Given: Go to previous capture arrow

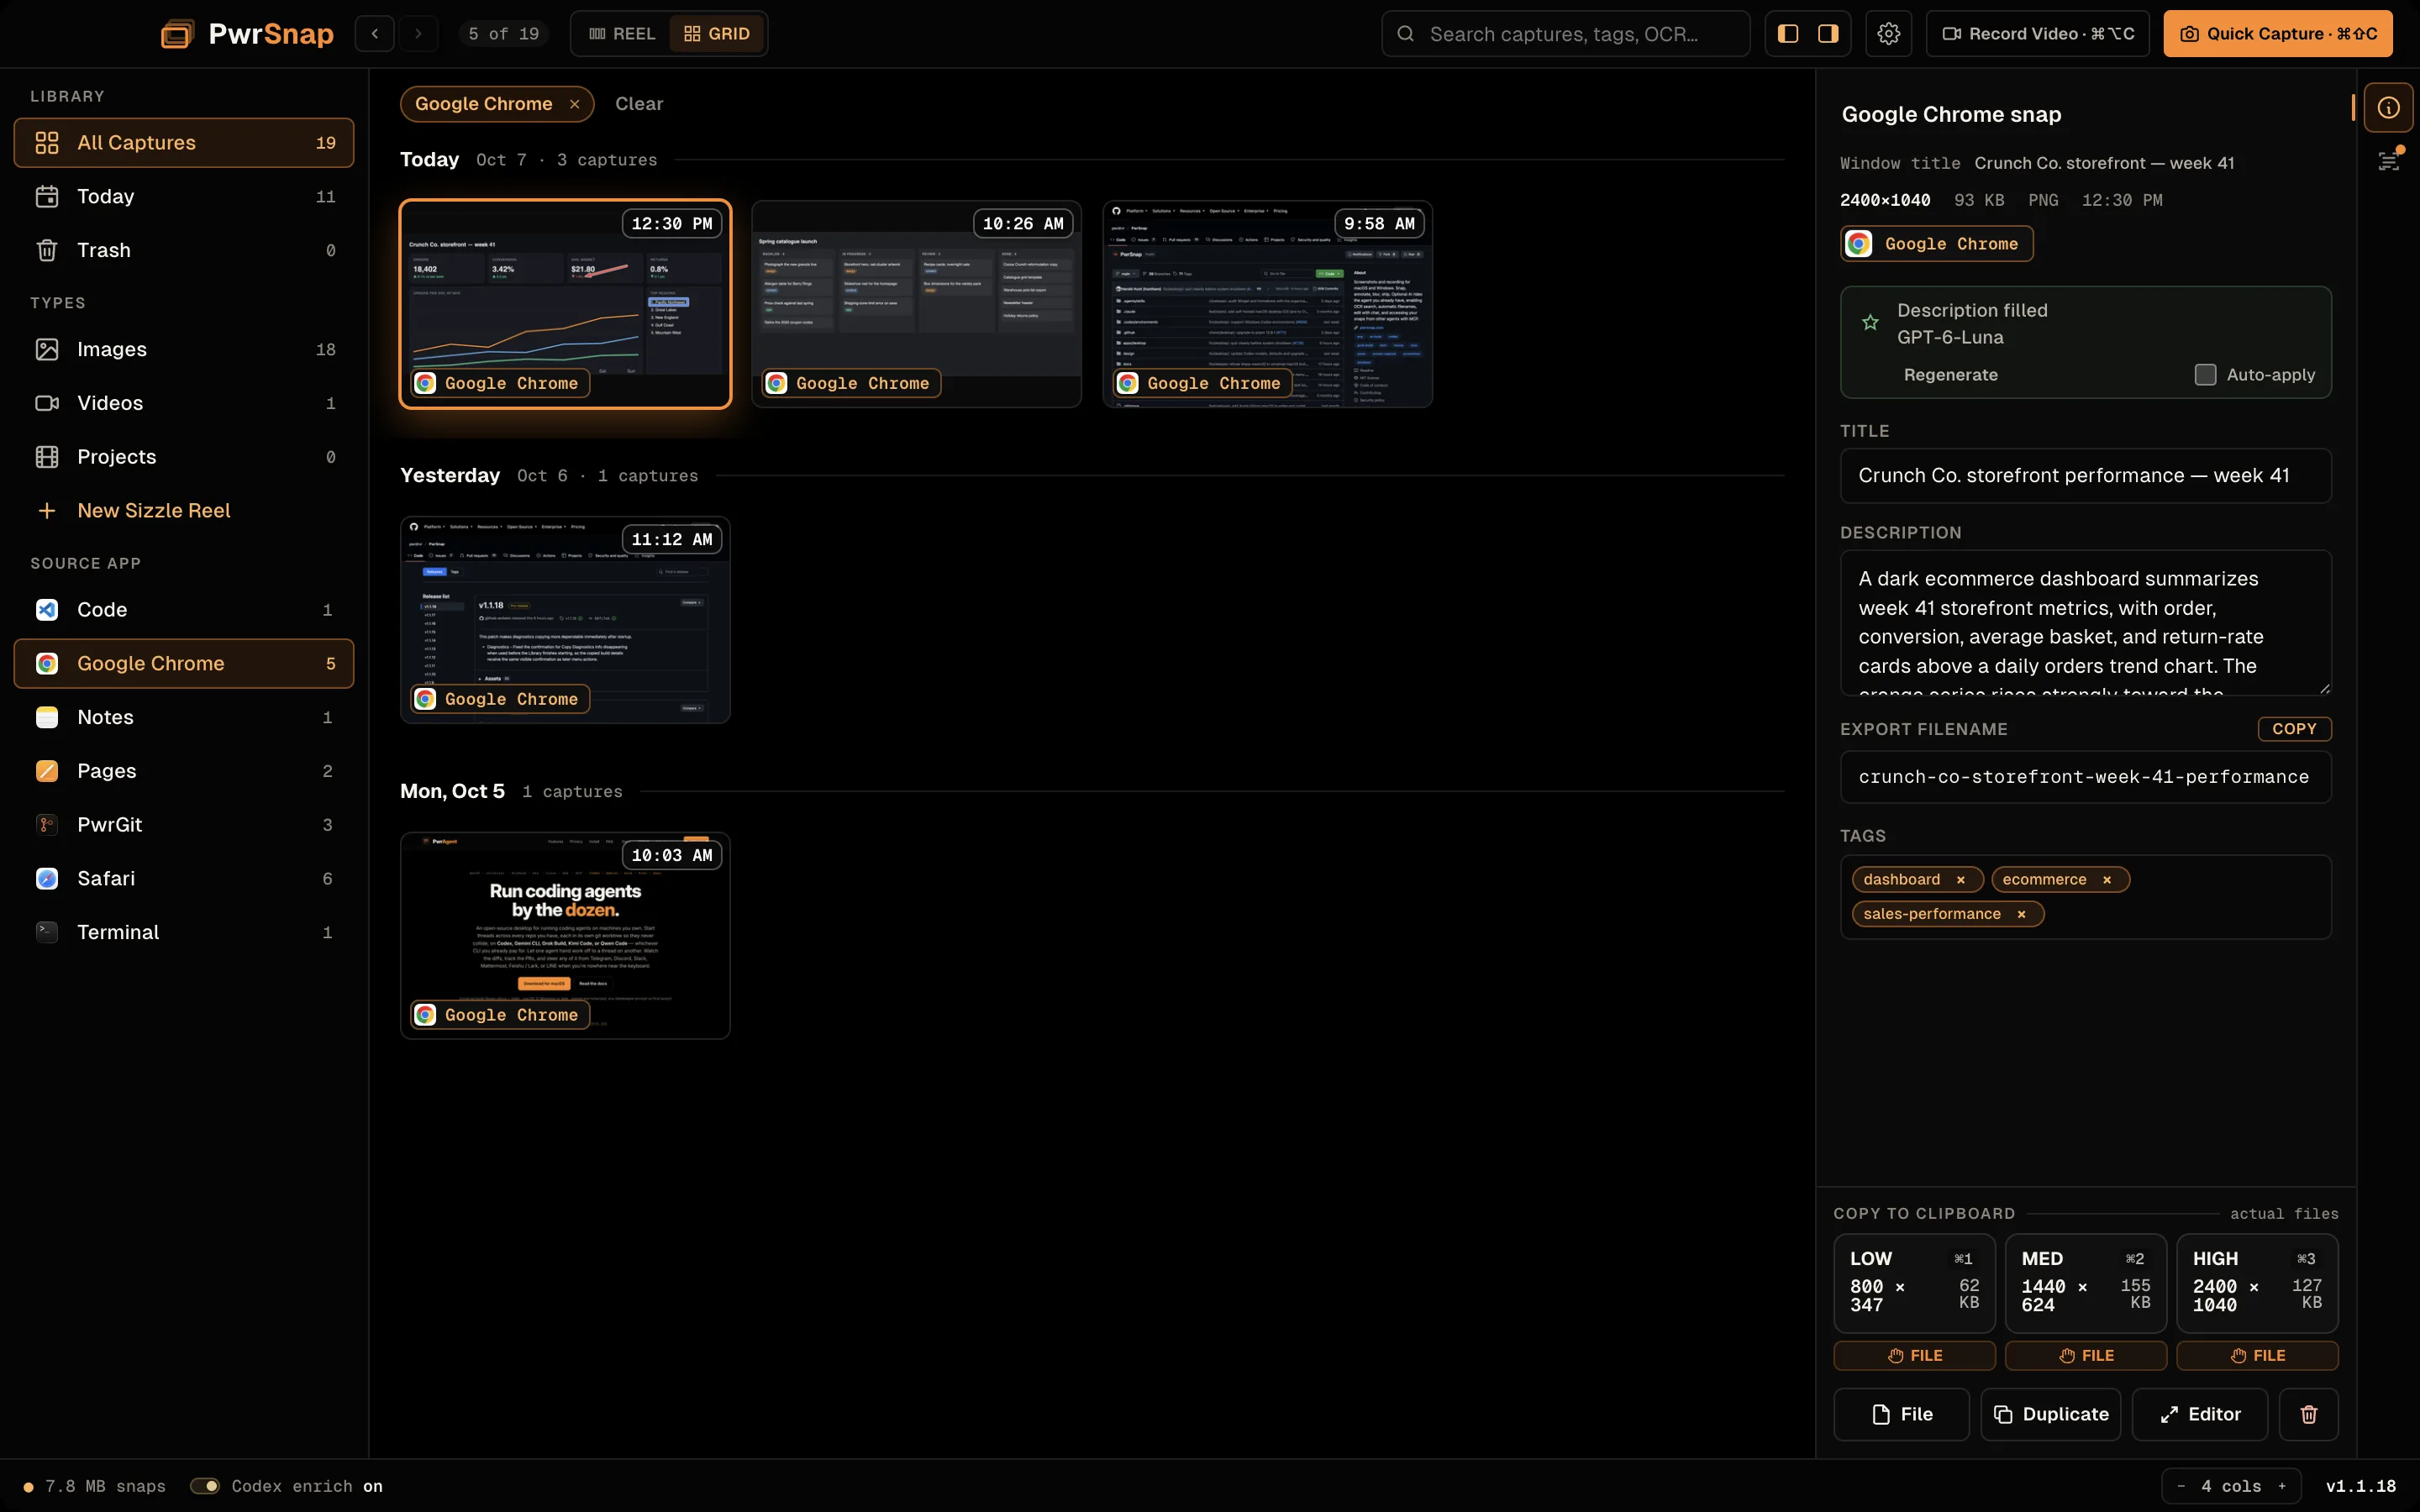Looking at the screenshot, I should point(375,34).
